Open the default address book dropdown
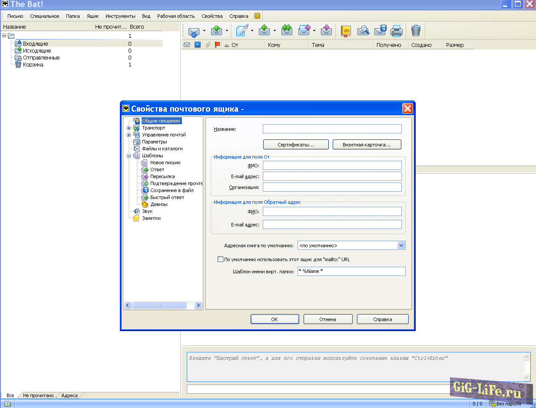This screenshot has width=536, height=408. tap(401, 245)
